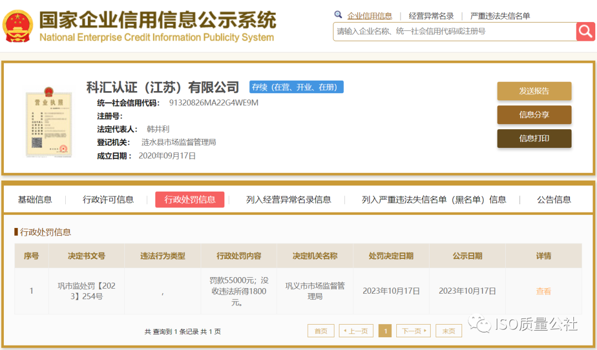Click the 行政处罚内容 column header
Screen dimensions: 597x350
pos(239,256)
